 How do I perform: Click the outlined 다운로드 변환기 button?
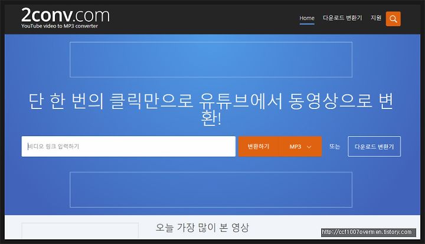(374, 146)
